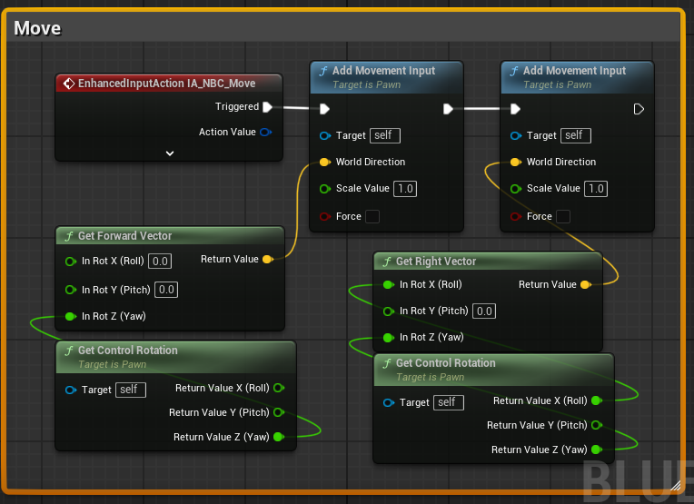Select the EnhancedInputAction IA_NBC_Move node header

click(169, 84)
